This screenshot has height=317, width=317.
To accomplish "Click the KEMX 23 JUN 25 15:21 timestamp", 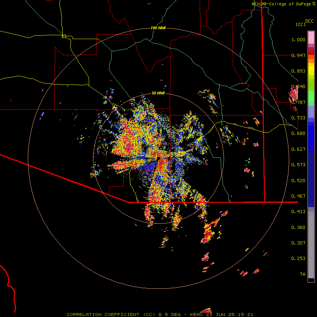I will [x=222, y=315].
